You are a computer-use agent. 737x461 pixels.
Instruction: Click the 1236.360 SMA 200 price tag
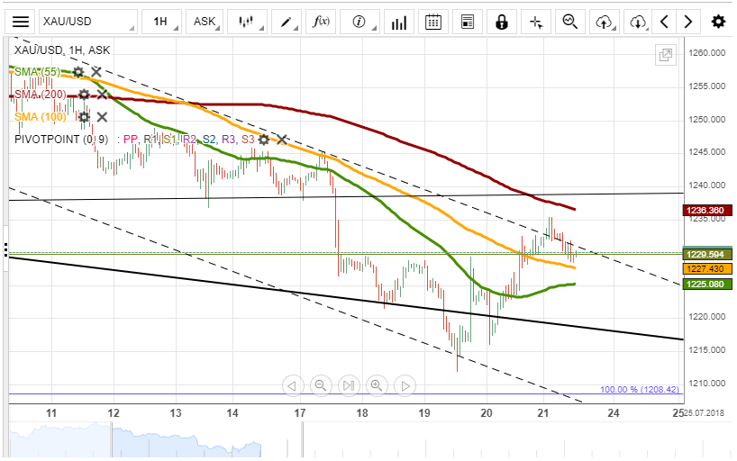[x=707, y=210]
